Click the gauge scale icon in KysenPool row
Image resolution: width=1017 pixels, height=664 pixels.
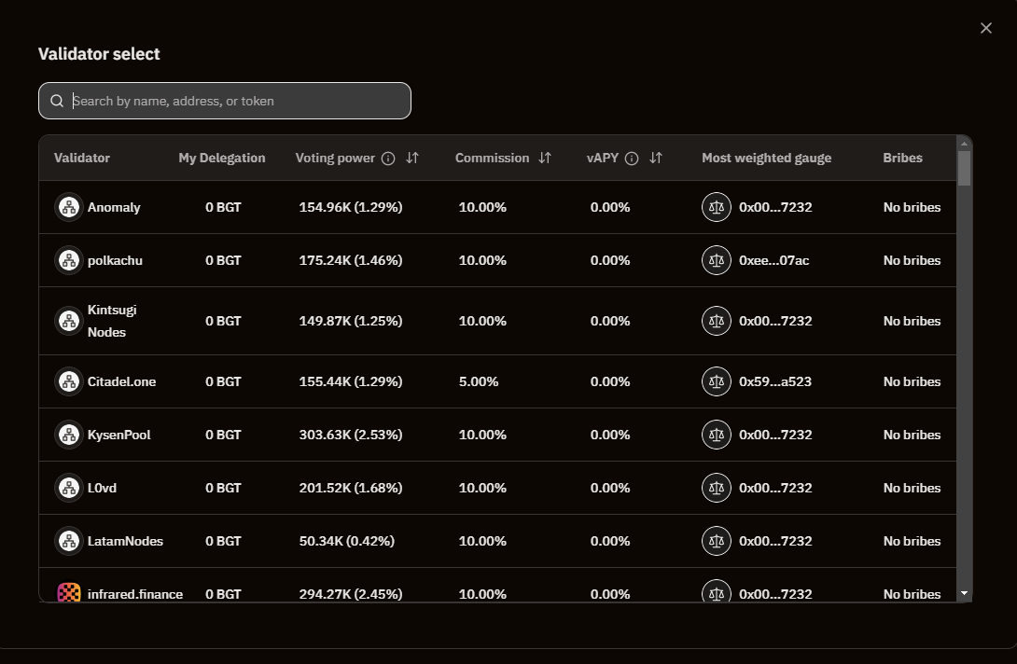click(716, 436)
